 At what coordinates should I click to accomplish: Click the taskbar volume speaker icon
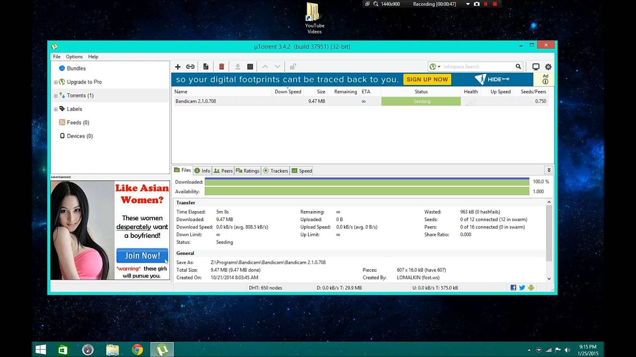coord(567,350)
